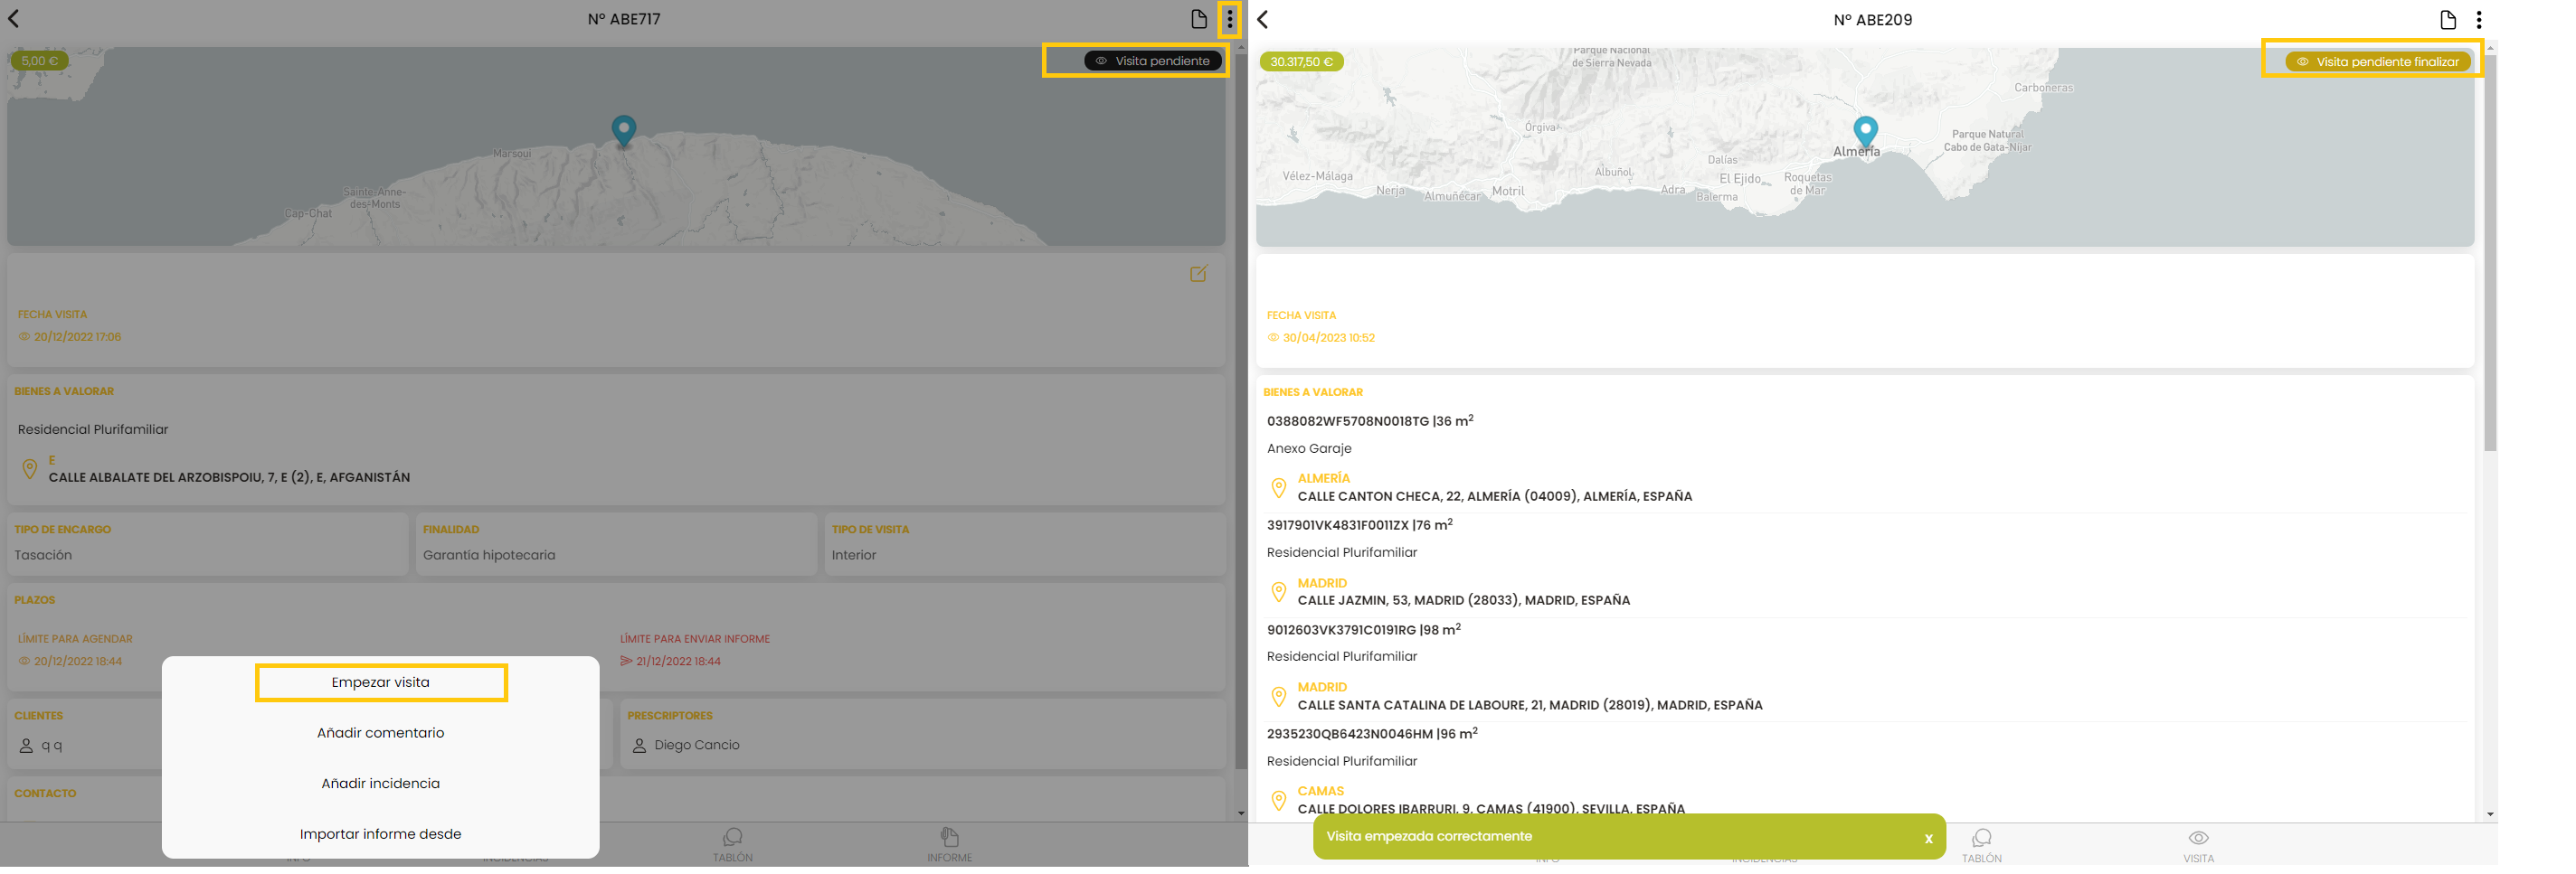
Task: Click map pin marker on ABE717 map
Action: [623, 131]
